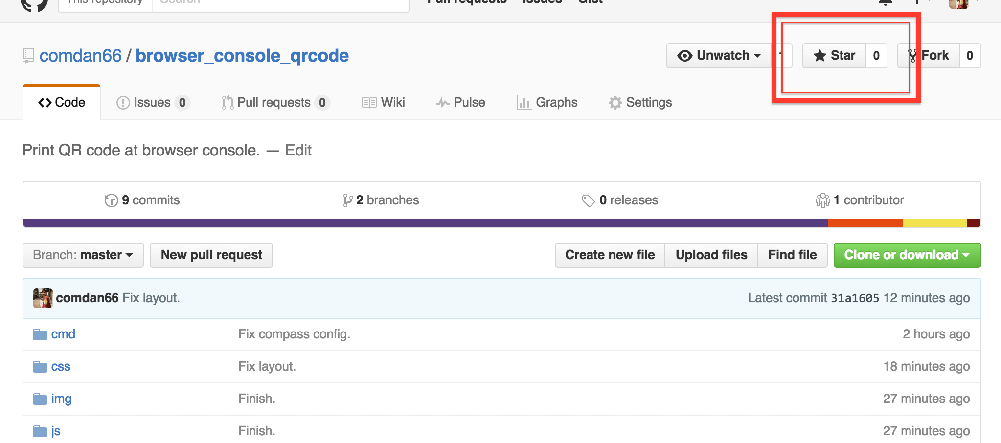Click '2 hours ago' timestamp in cmd row

point(936,334)
